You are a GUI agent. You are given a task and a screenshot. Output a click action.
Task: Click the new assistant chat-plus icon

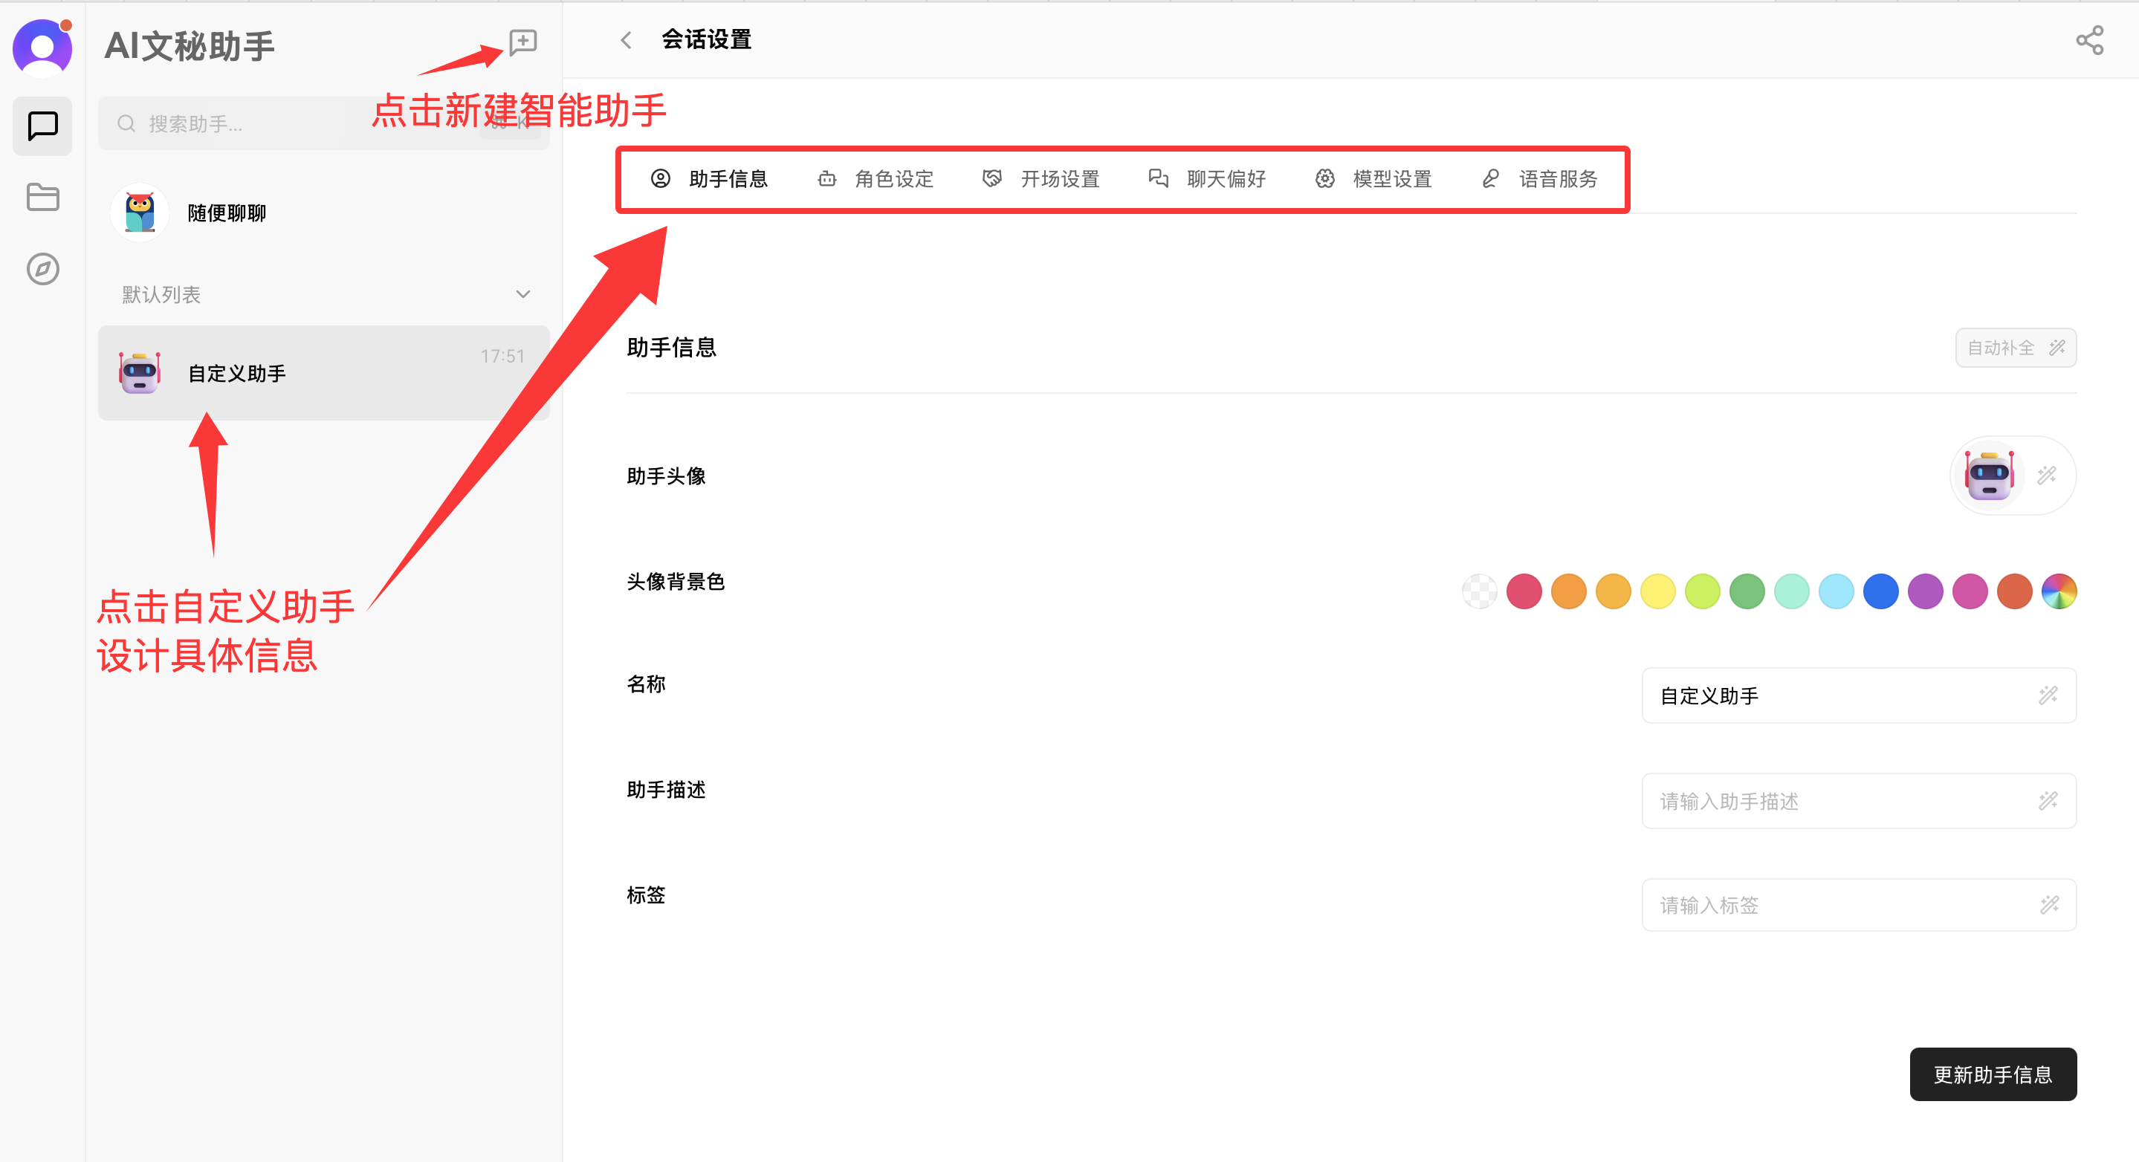coord(523,42)
